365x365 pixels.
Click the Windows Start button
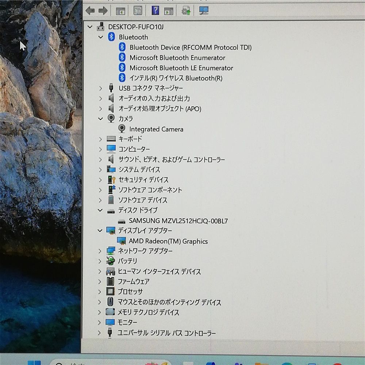[35, 364]
